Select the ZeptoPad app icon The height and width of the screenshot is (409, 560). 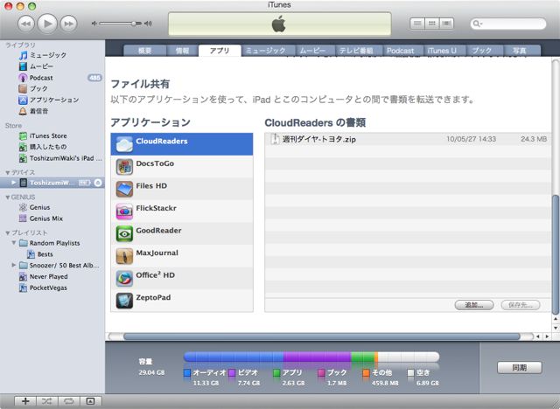(x=124, y=301)
